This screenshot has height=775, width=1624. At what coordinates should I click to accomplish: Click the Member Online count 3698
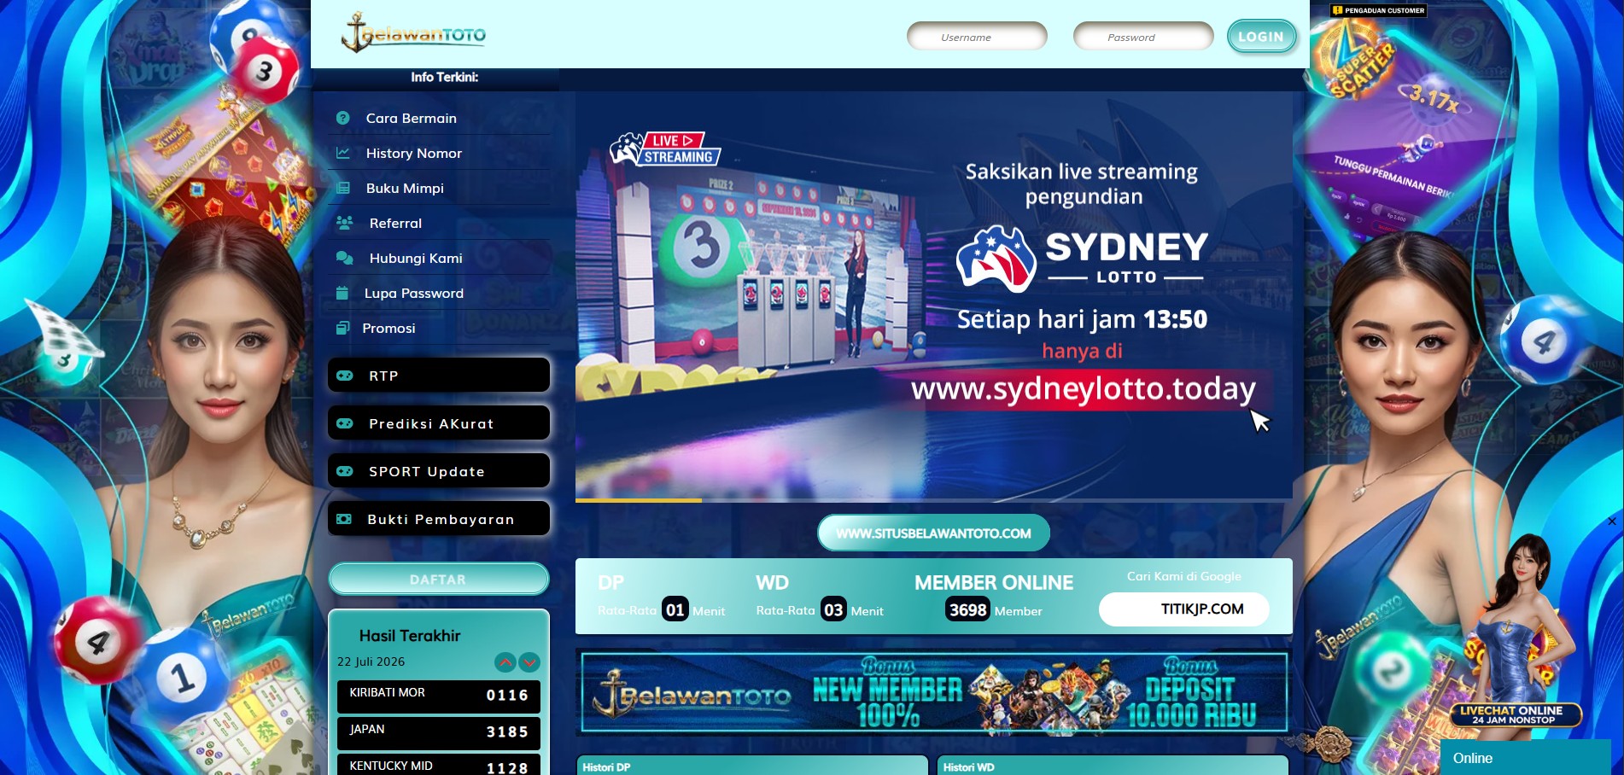[967, 609]
